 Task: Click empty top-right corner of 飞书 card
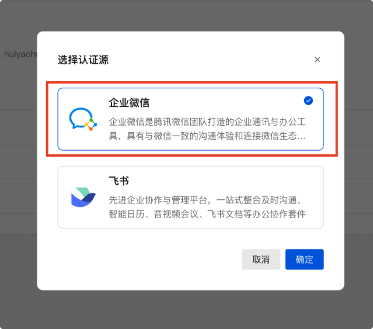point(308,179)
